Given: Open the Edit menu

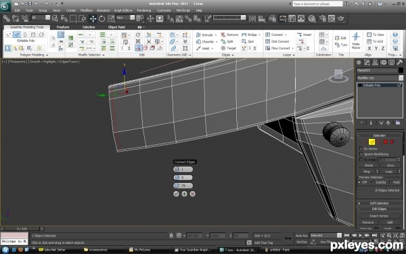Looking at the screenshot, I should [x=18, y=10].
